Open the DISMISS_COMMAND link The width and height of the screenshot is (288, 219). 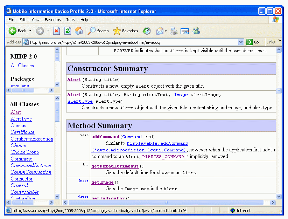pos(163,157)
